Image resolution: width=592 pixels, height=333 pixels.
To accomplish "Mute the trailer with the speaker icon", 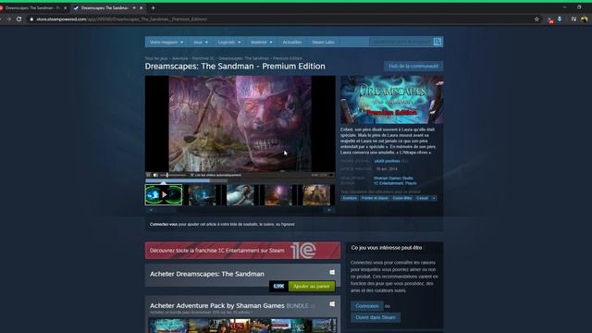I will click(x=155, y=175).
